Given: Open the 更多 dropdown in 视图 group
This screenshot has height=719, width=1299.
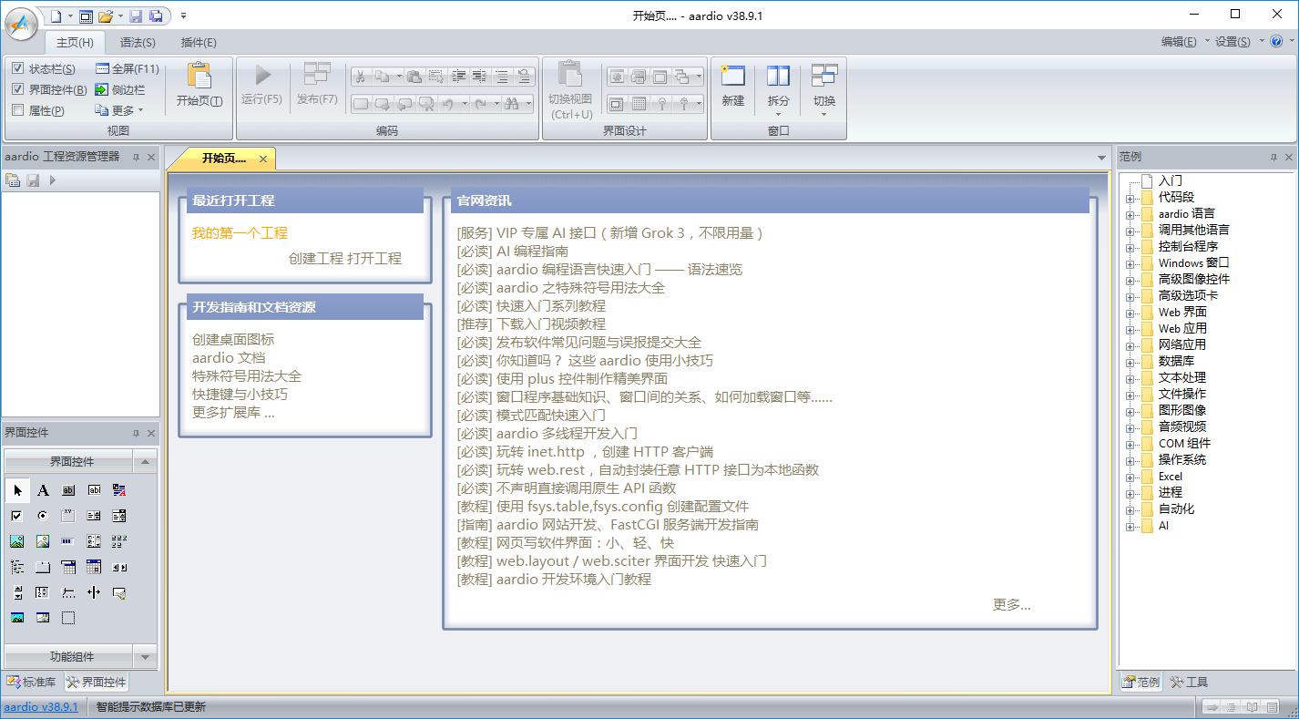Looking at the screenshot, I should point(119,110).
